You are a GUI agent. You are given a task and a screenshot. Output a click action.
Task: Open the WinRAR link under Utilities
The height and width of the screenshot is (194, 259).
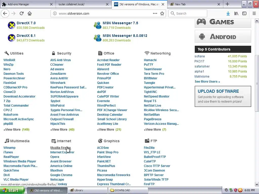pyautogui.click(x=9, y=60)
